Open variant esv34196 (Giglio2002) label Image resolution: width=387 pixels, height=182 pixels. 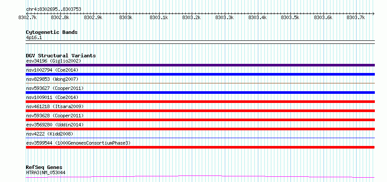53,61
